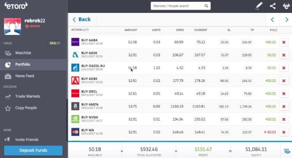This screenshot has width=292, height=158.
Task: Edit AMZN take profit 1,739.26
Action: pyautogui.click(x=245, y=106)
